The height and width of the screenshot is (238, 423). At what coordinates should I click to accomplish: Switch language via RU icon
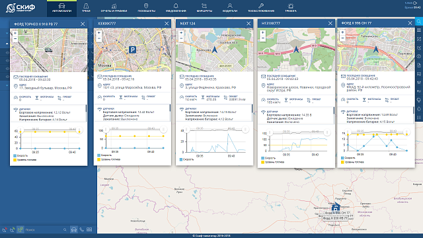click(419, 91)
